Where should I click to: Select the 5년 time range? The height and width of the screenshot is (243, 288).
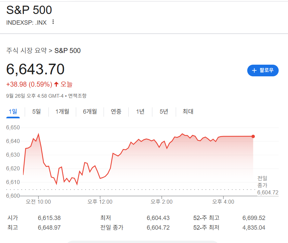[163, 112]
